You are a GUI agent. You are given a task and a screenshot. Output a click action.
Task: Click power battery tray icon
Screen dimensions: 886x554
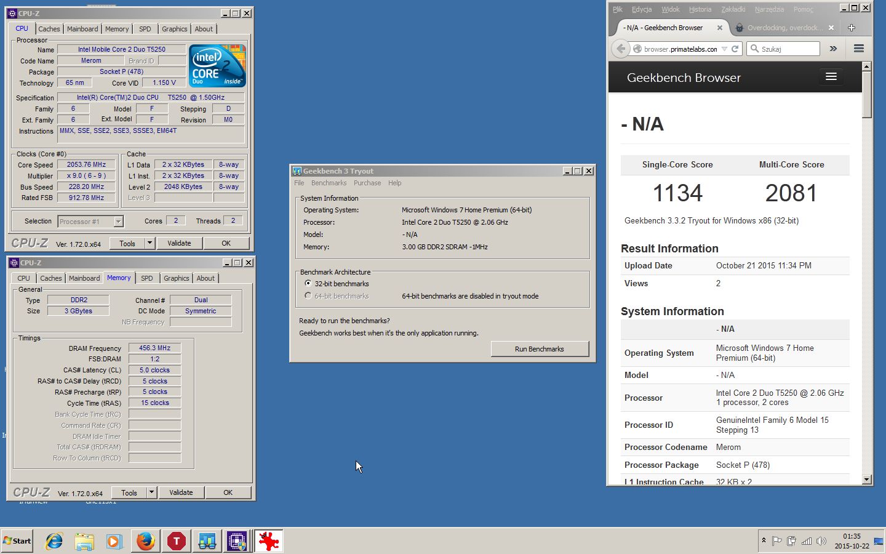click(x=791, y=541)
